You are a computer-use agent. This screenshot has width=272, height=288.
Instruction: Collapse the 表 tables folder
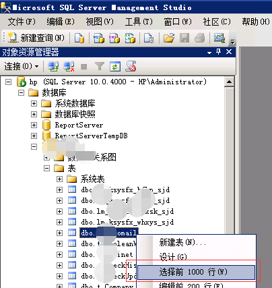tap(46, 168)
